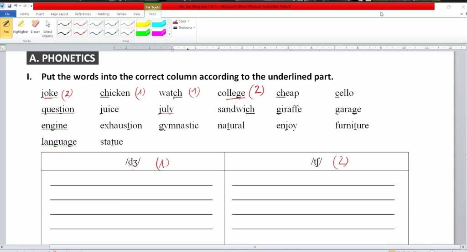
Task: Click the word 'garage'
Action: pos(348,110)
